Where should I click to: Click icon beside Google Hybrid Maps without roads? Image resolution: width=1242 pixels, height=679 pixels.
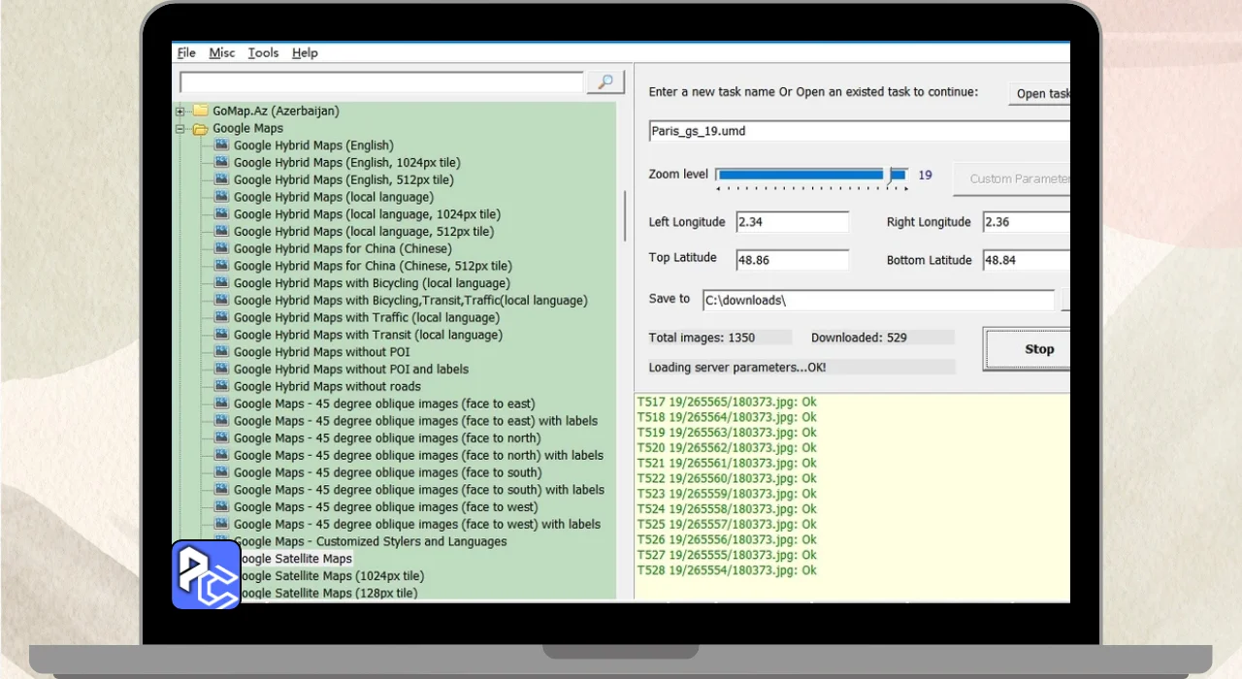point(221,386)
